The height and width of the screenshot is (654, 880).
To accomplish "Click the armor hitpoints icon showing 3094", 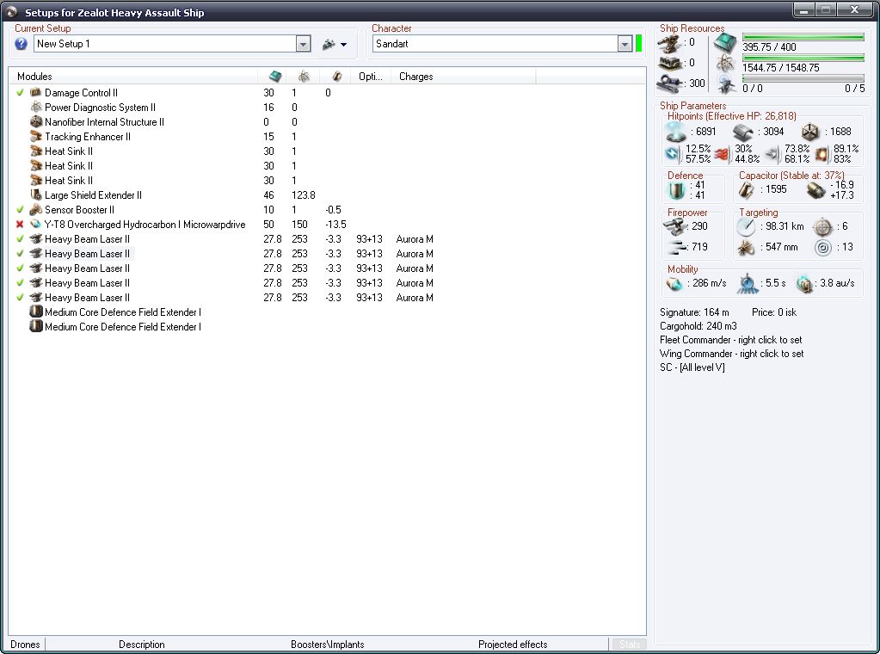I will click(743, 133).
